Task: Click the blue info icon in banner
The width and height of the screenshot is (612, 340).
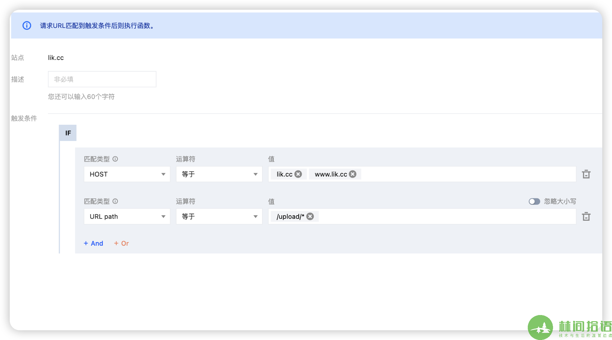Action: tap(27, 26)
